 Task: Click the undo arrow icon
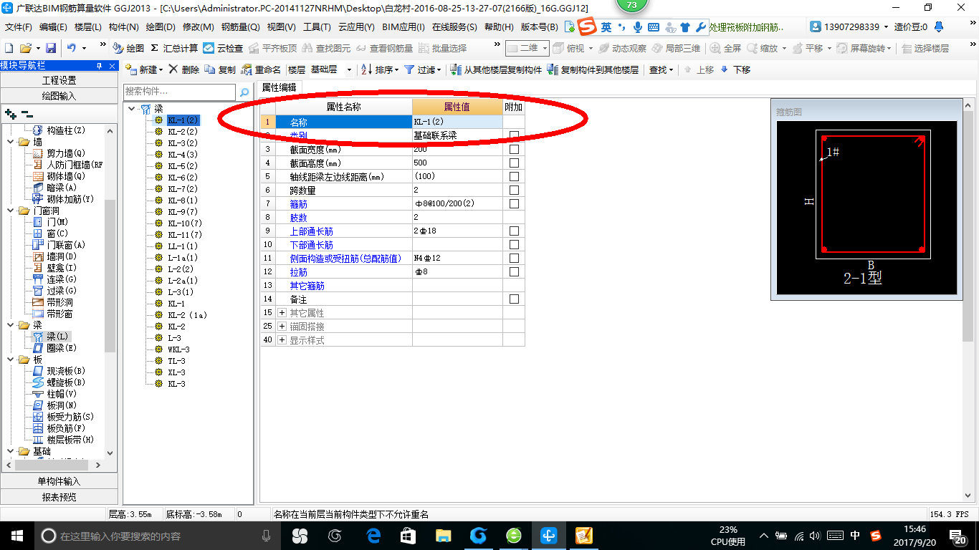tap(72, 48)
